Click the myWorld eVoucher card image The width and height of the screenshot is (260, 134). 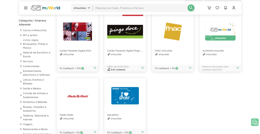[x=220, y=32]
